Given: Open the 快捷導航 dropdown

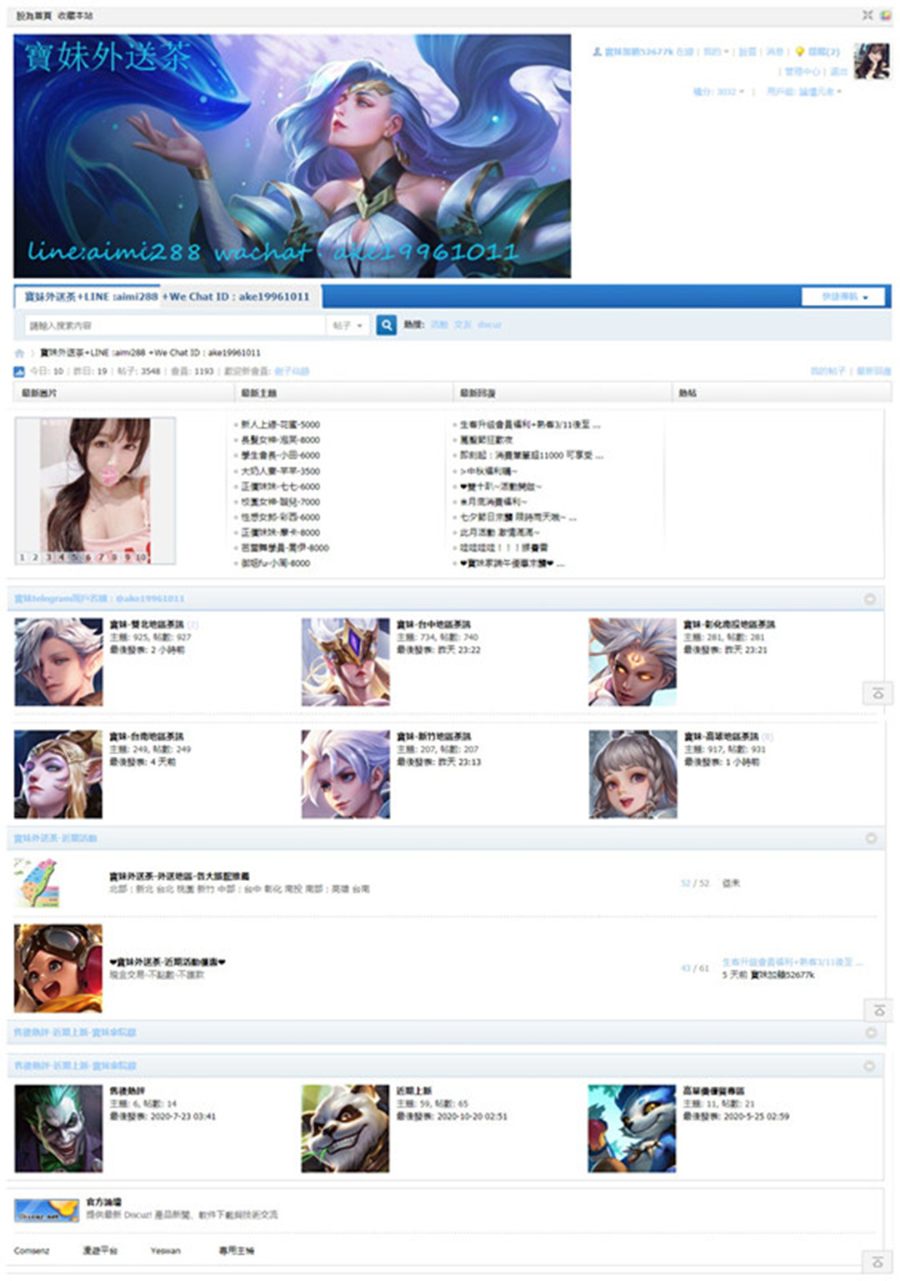Looking at the screenshot, I should tap(843, 297).
